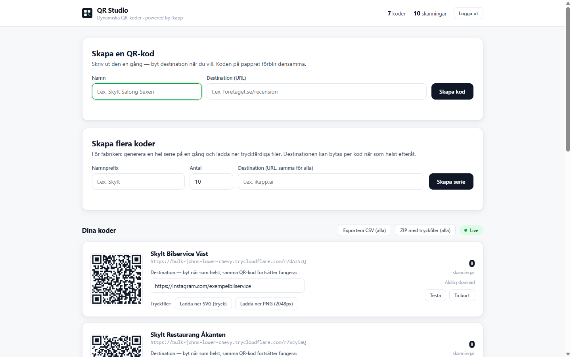
Task: Click ZIP med tryckfiler (alla)
Action: [x=425, y=230]
